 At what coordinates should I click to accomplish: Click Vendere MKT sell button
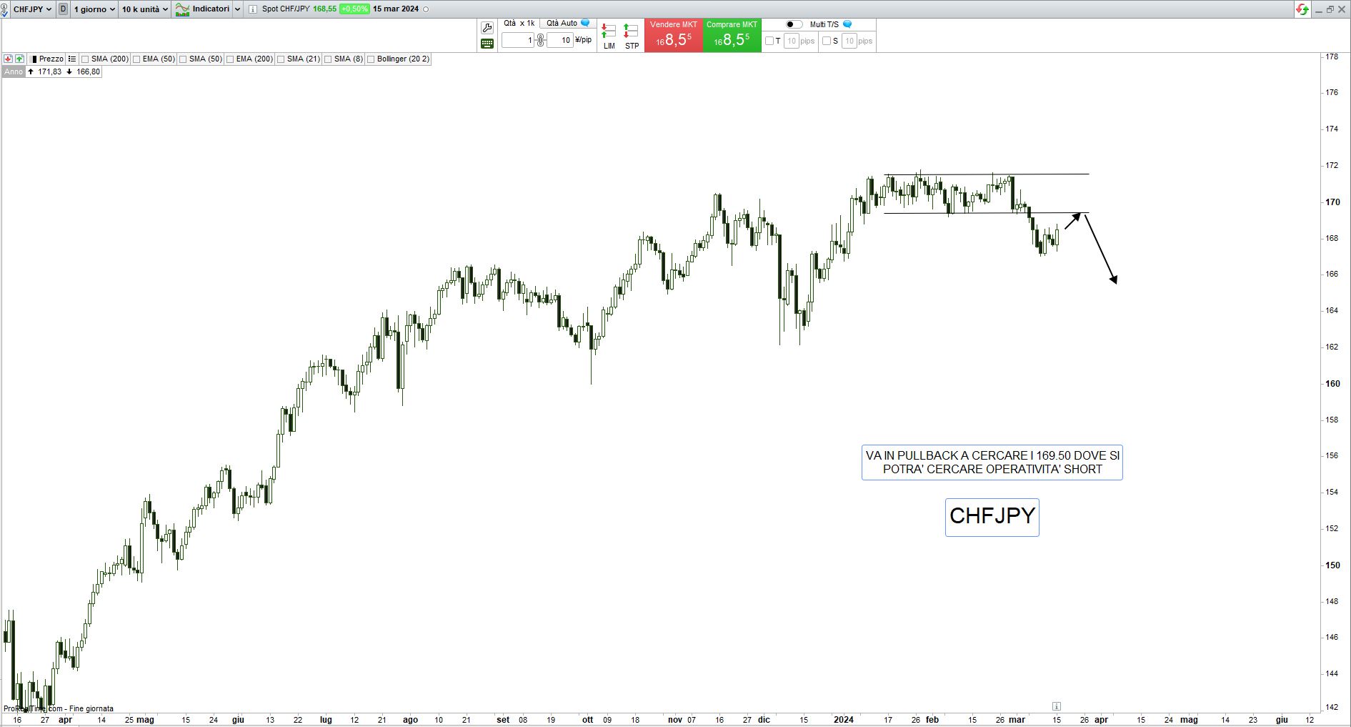(674, 35)
